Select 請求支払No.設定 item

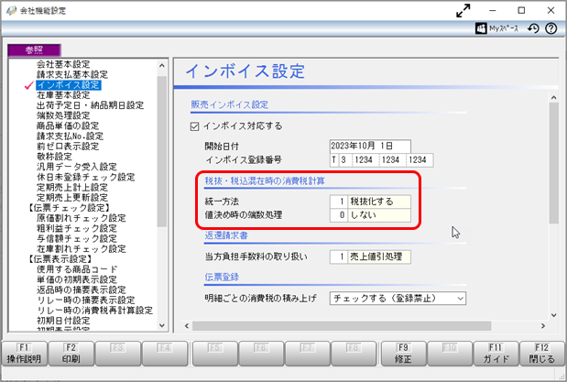pos(70,136)
